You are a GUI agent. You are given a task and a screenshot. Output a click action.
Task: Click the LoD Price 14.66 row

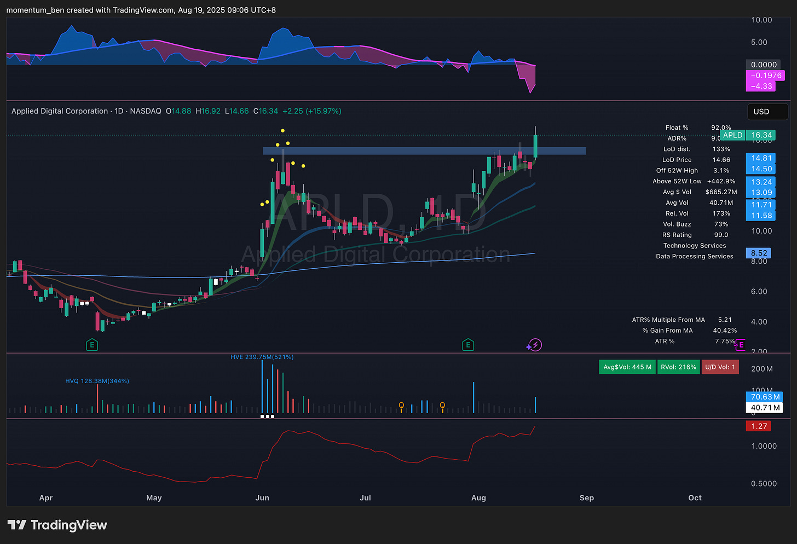(x=696, y=160)
